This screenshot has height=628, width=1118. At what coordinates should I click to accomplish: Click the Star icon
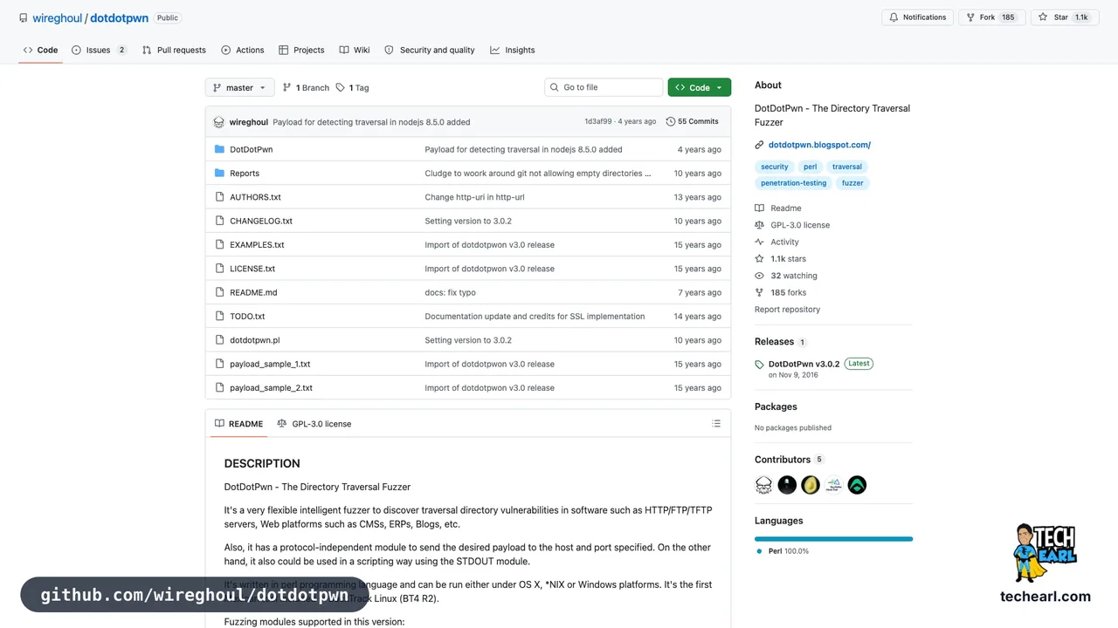click(x=1043, y=17)
